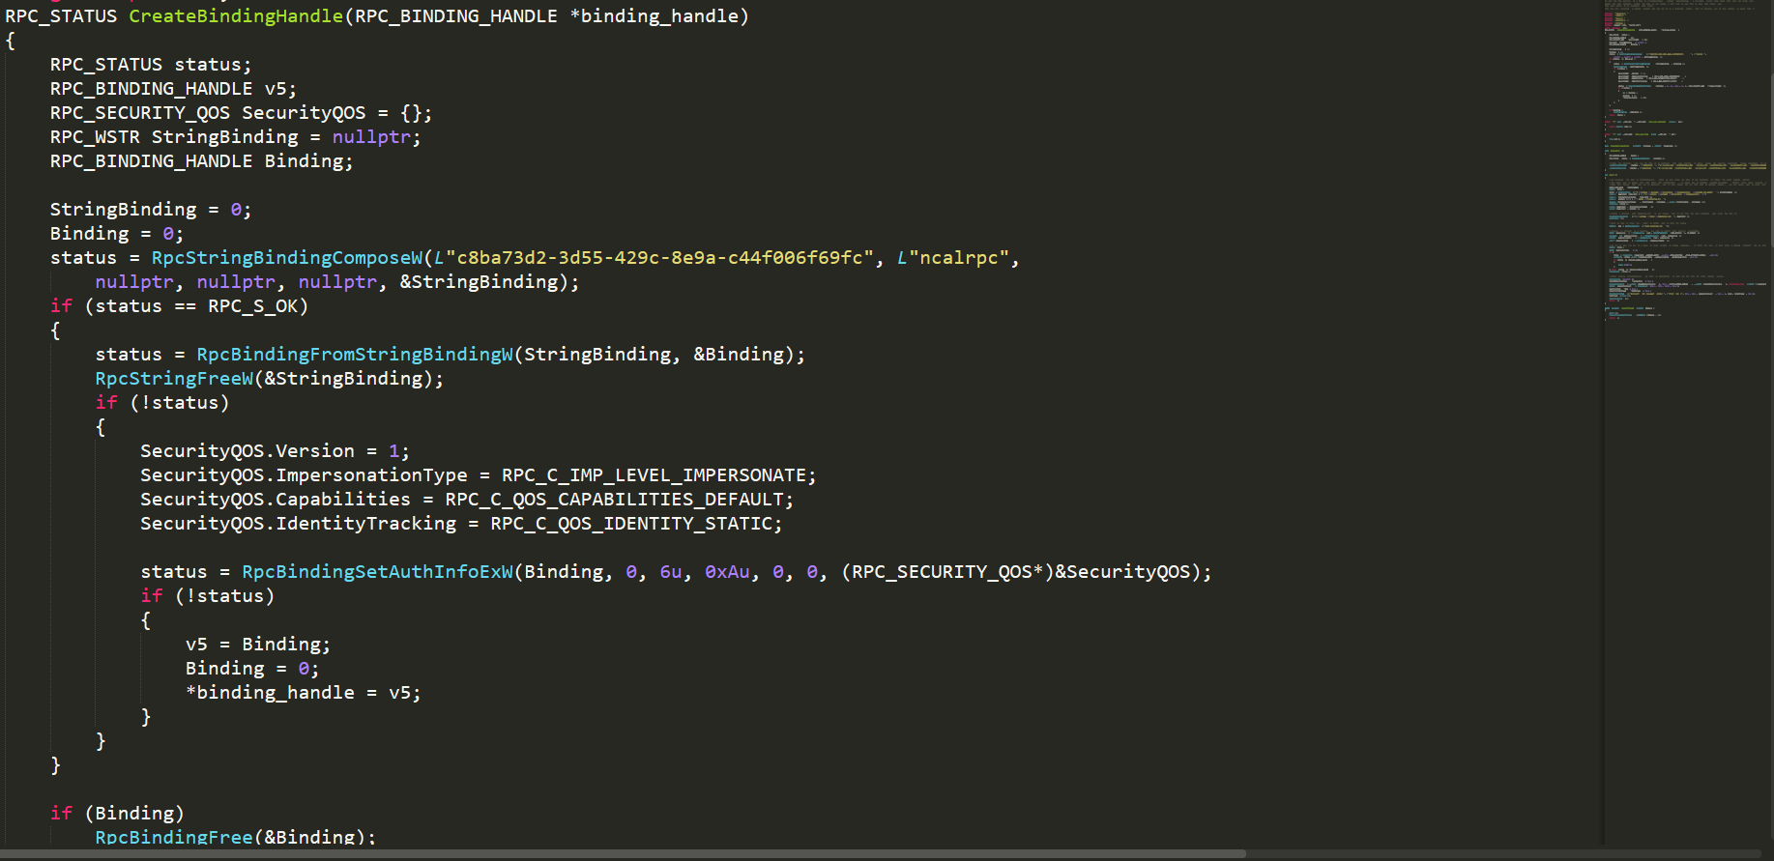Click the "RPC_WSTR StringBinding = nullptr;" line

tap(235, 137)
